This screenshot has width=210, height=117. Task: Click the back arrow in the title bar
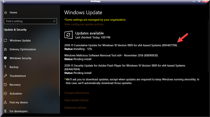pyautogui.click(x=4, y=1)
